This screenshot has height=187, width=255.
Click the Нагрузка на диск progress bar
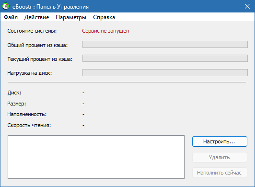pos(165,72)
